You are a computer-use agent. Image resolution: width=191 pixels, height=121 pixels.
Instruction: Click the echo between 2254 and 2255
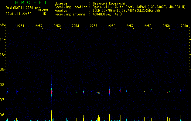[x=83, y=92]
